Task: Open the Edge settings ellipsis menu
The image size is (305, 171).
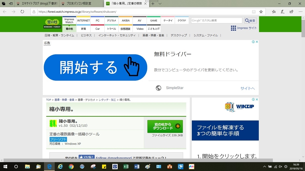Action: click(x=300, y=12)
